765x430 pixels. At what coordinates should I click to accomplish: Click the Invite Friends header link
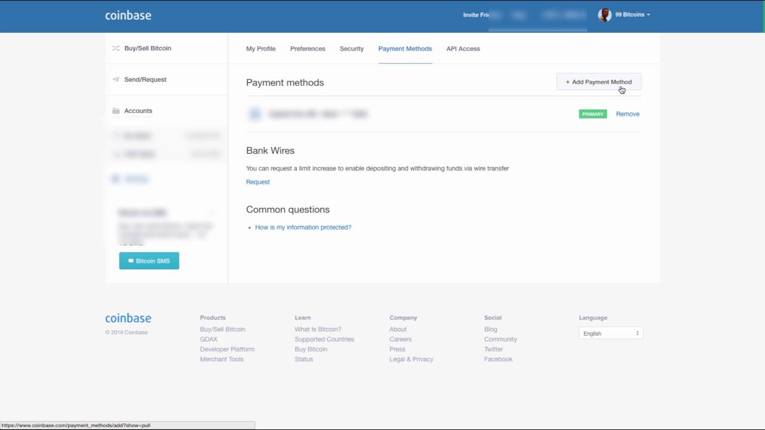tap(476, 15)
